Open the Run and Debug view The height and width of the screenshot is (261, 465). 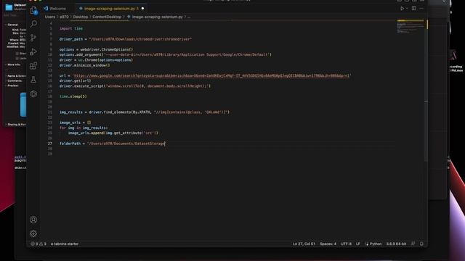pyautogui.click(x=33, y=51)
